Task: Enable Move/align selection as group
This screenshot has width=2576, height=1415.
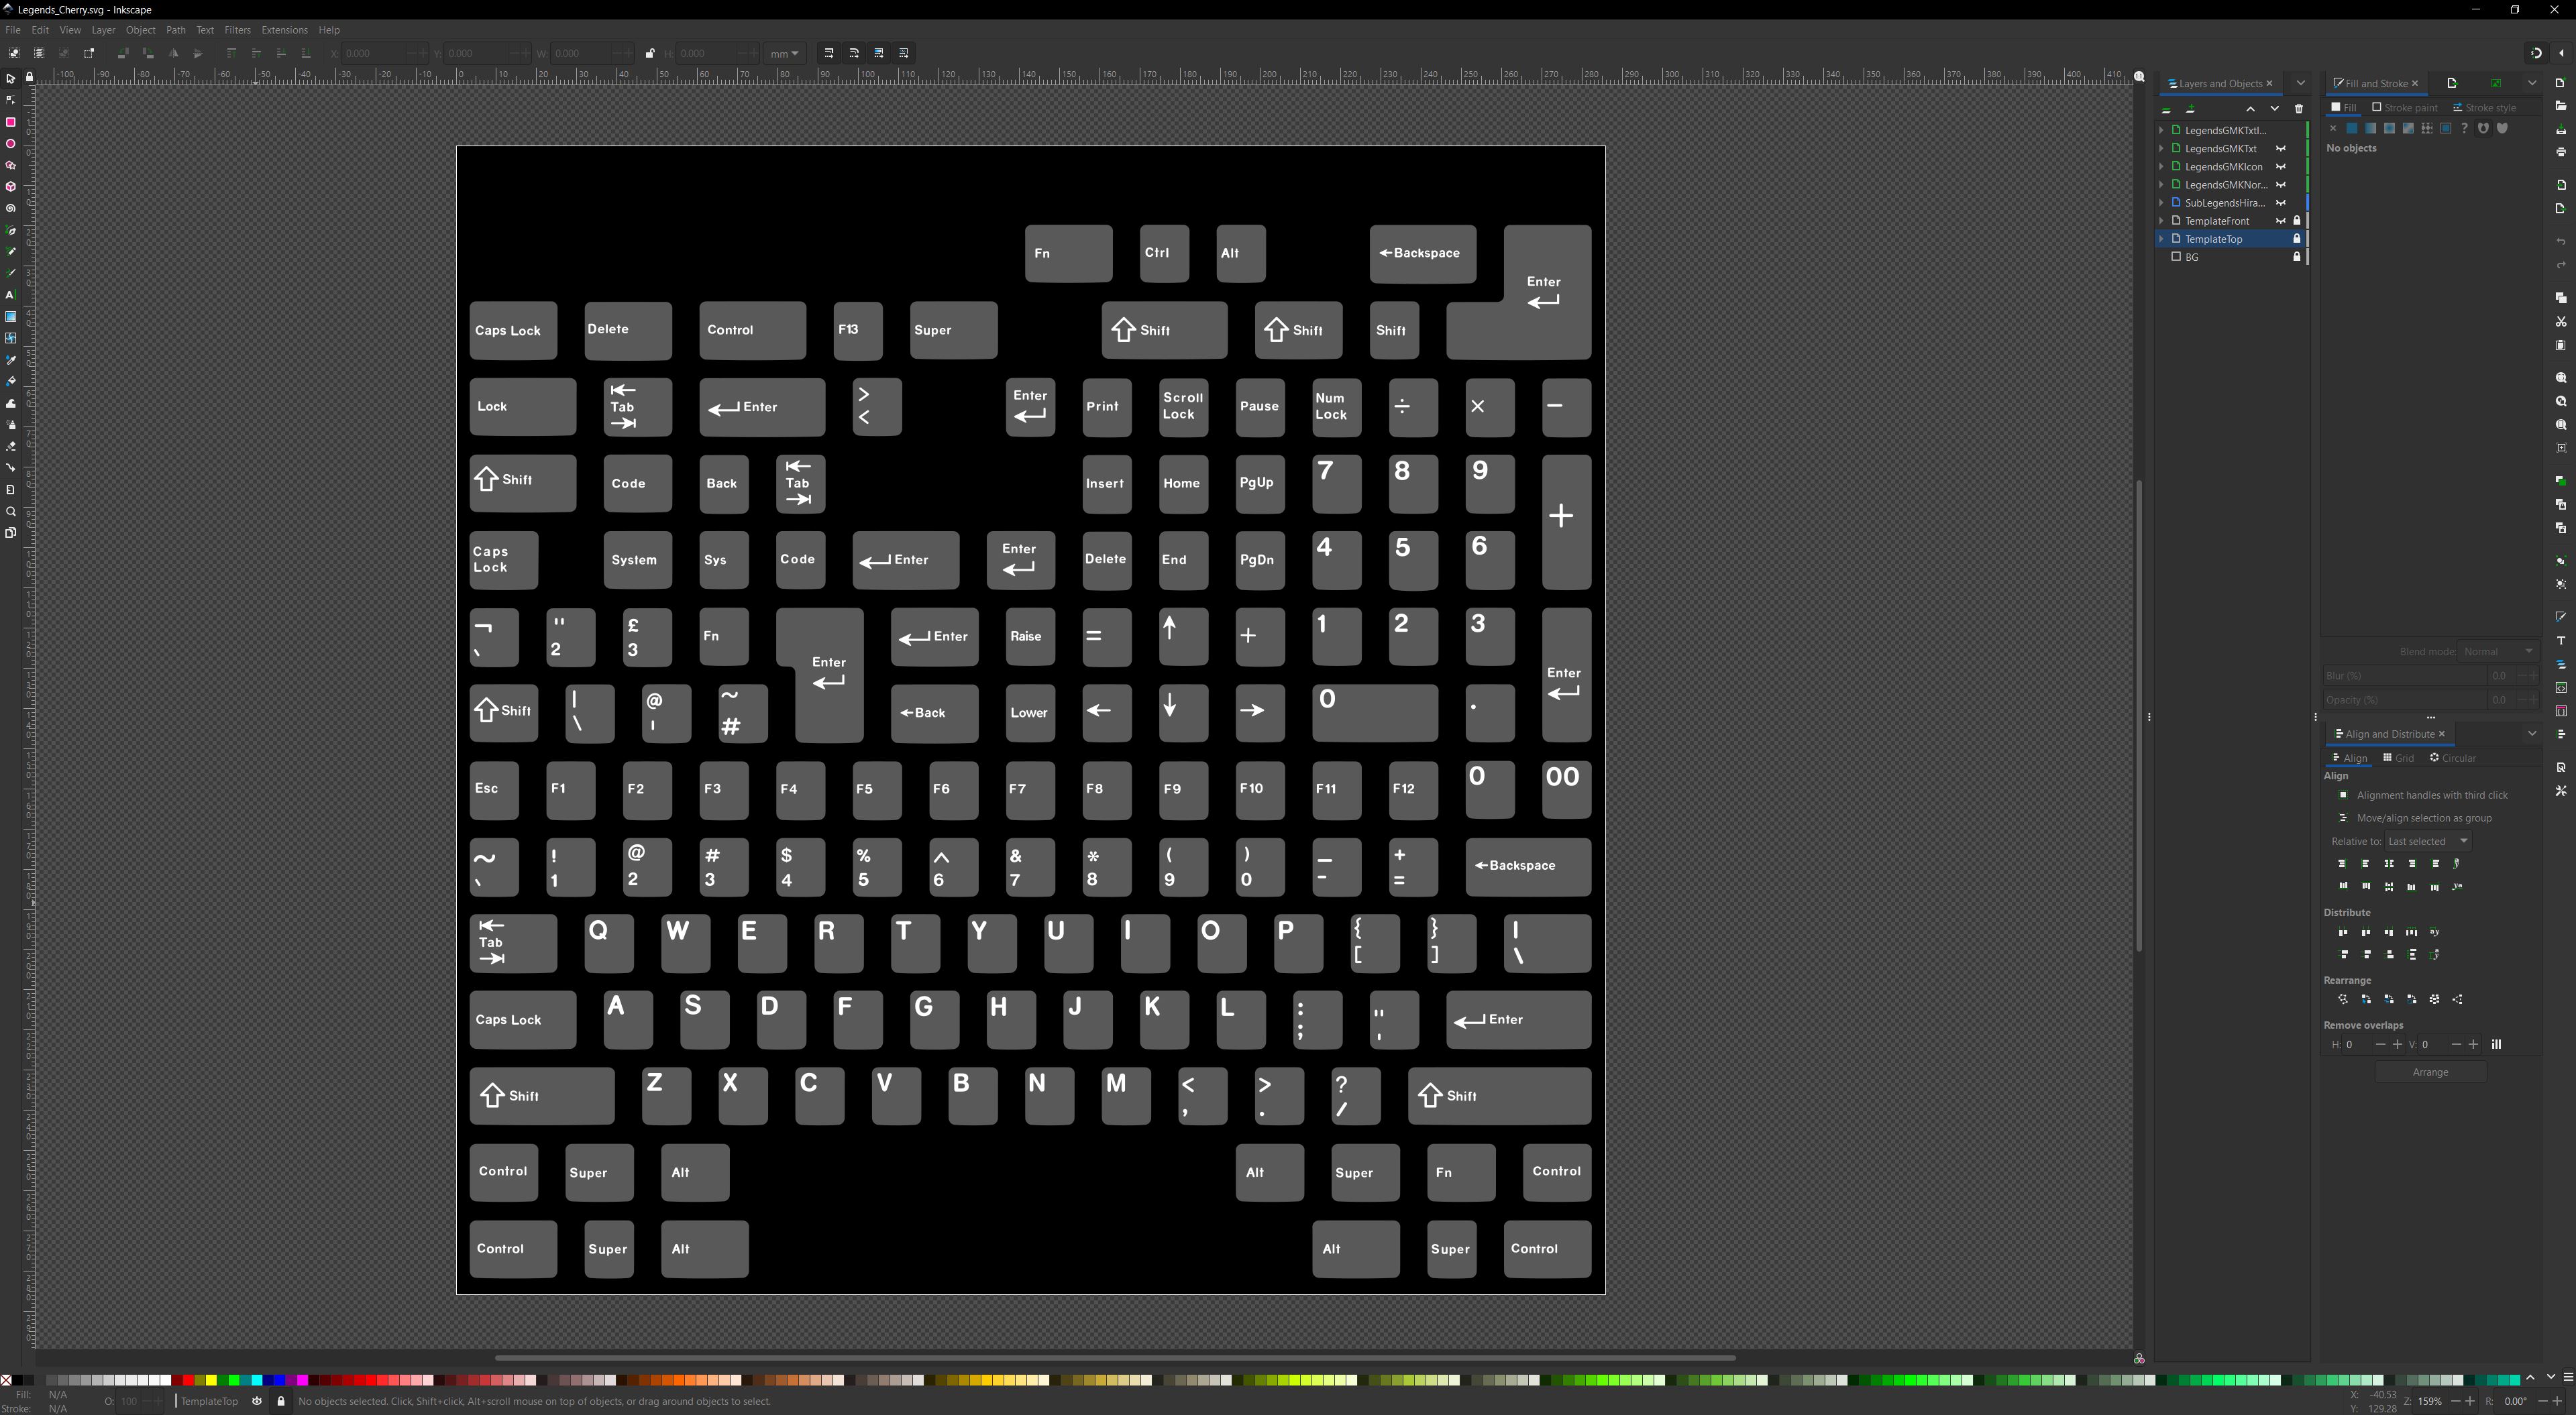Action: point(2344,817)
